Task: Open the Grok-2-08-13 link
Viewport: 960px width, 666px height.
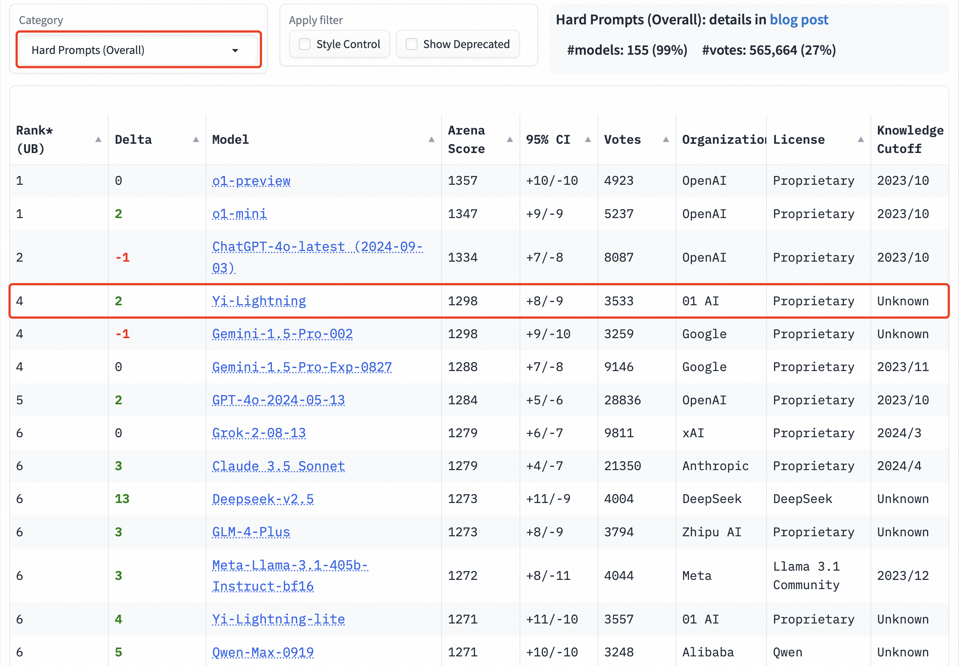Action: [x=259, y=433]
